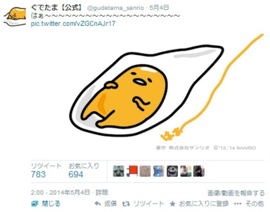Open the 5月4日 date link
270x212 pixels.
[x=159, y=7]
